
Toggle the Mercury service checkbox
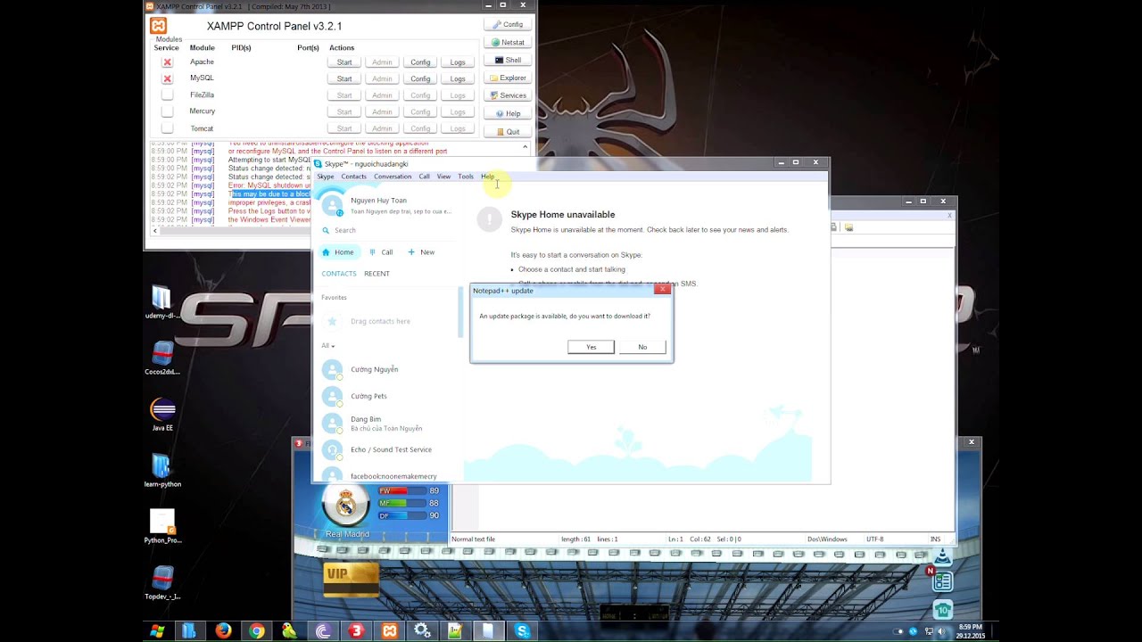[167, 111]
